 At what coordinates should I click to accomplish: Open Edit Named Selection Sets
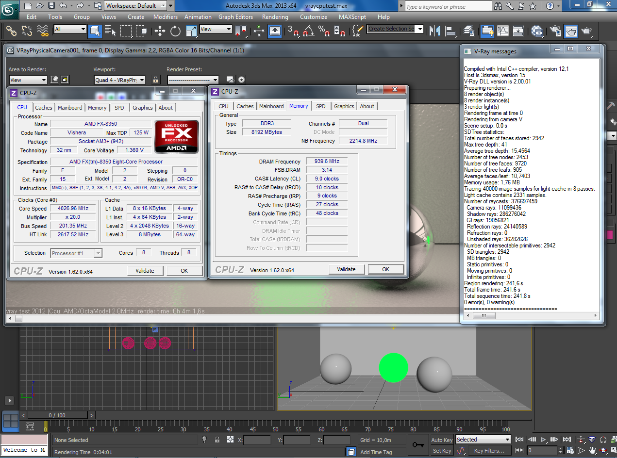click(x=357, y=31)
